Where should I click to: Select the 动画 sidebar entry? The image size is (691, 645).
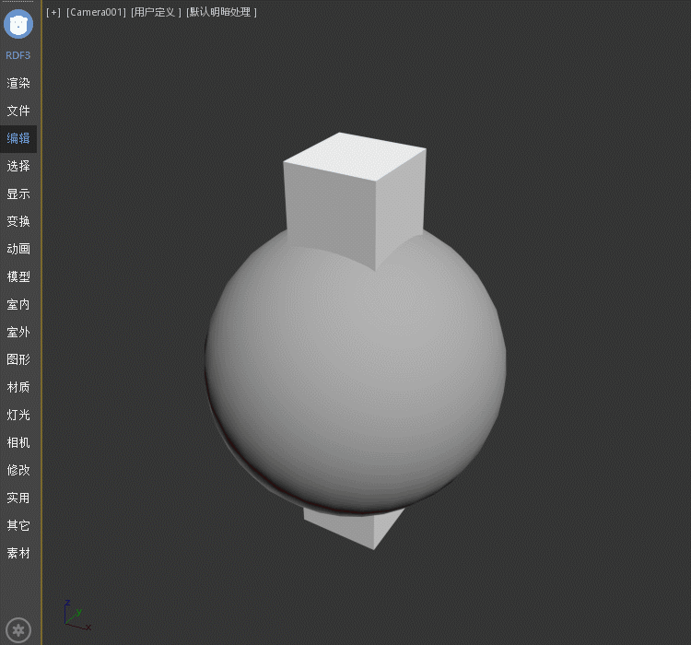coord(18,249)
